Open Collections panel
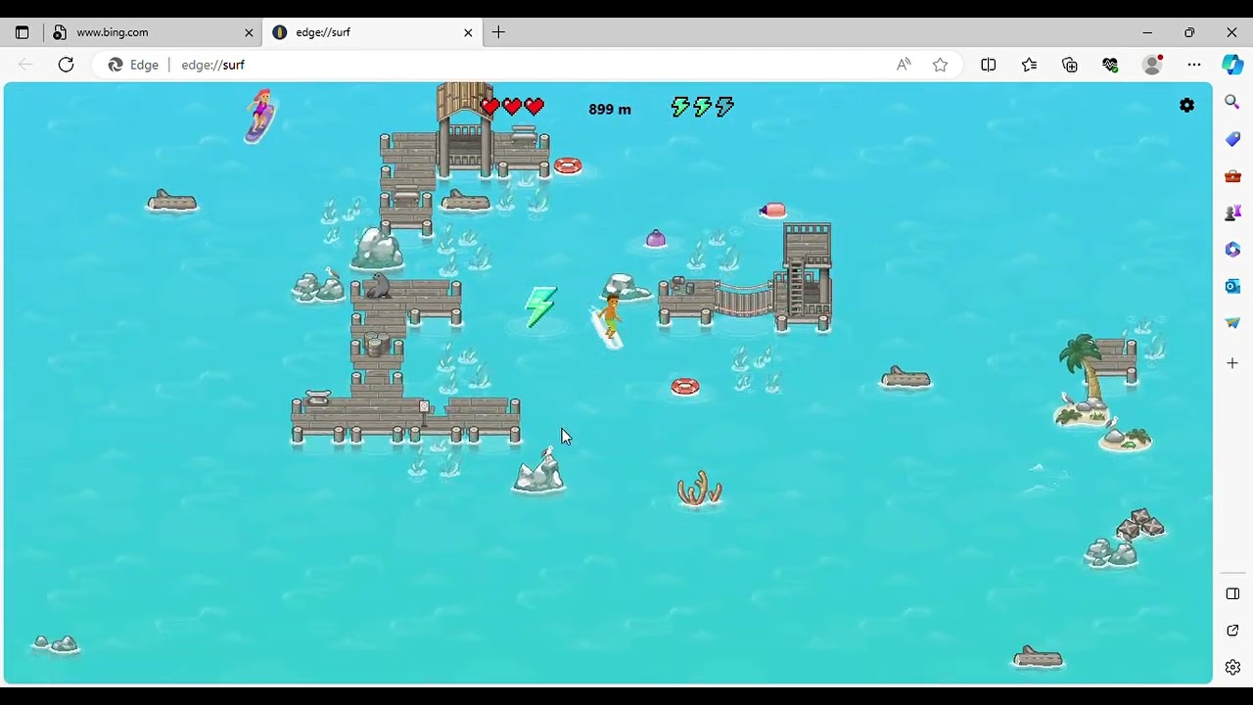 click(x=1070, y=65)
